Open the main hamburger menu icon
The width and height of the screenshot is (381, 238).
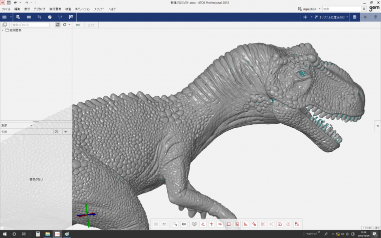tap(5, 17)
